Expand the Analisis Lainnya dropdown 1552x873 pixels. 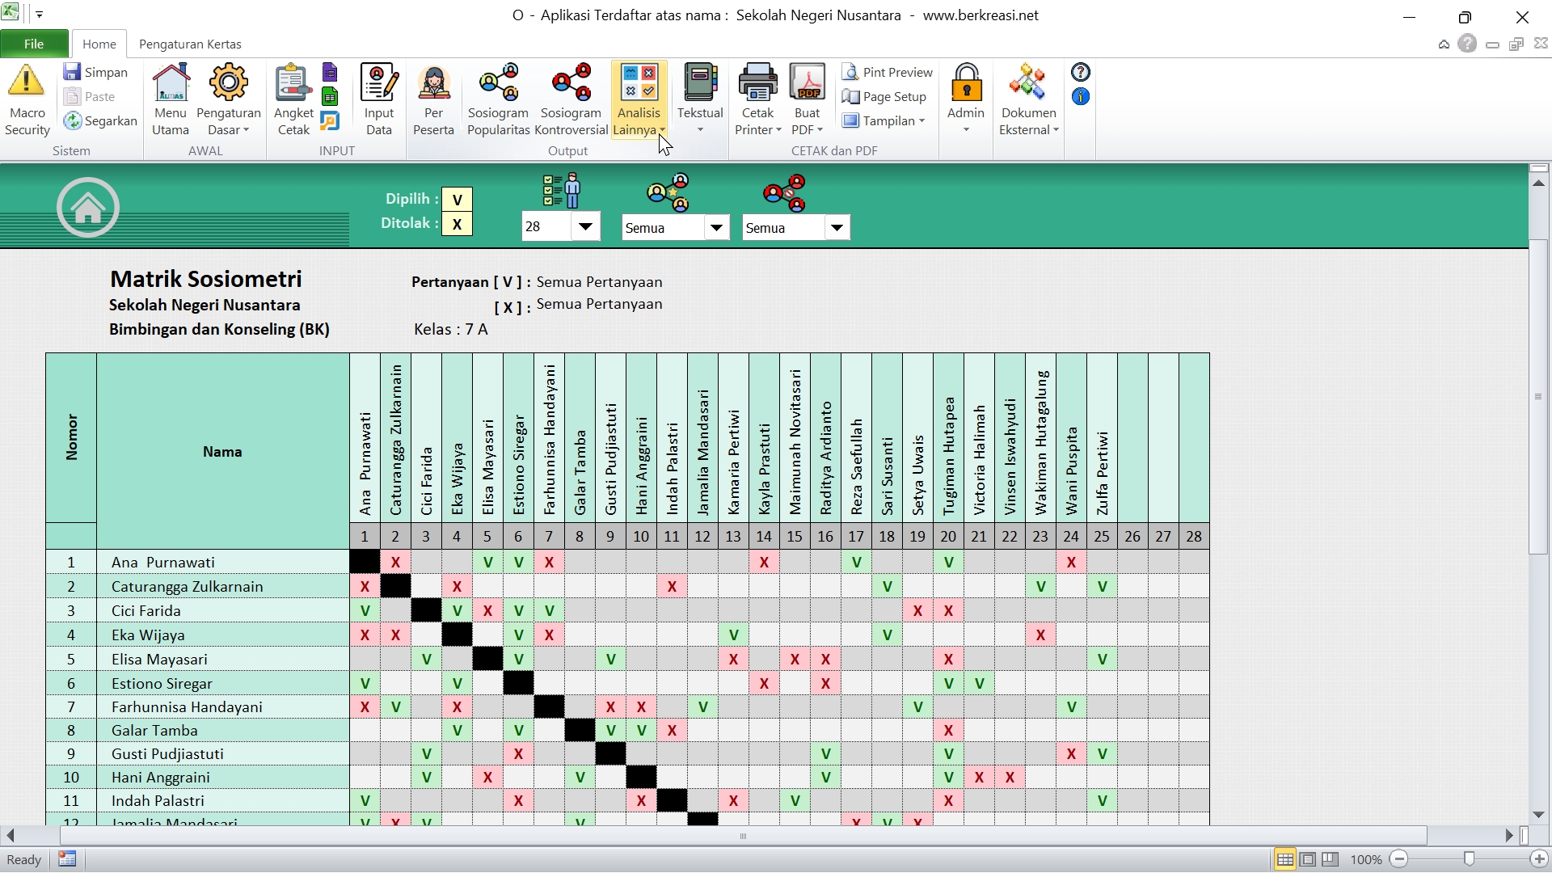661,130
